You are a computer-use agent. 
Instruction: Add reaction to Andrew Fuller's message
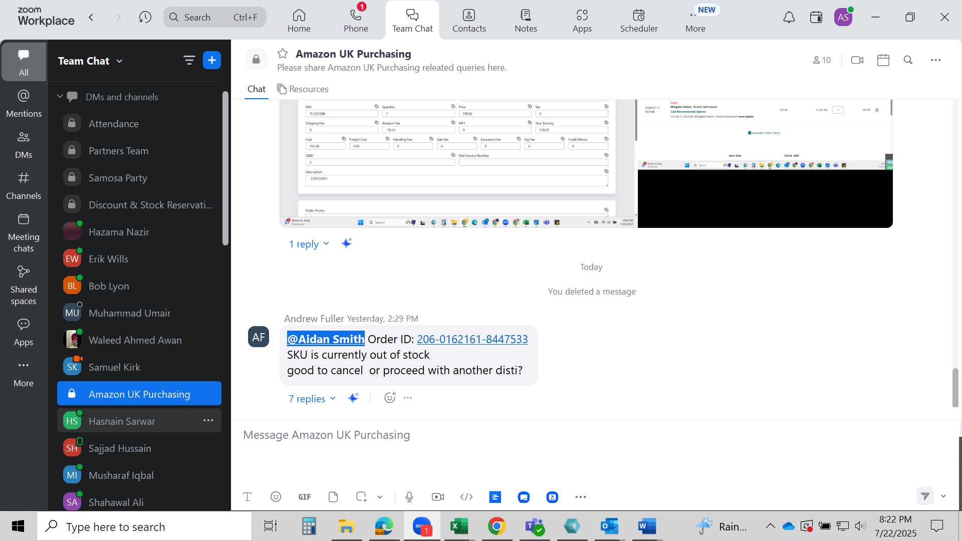point(390,398)
